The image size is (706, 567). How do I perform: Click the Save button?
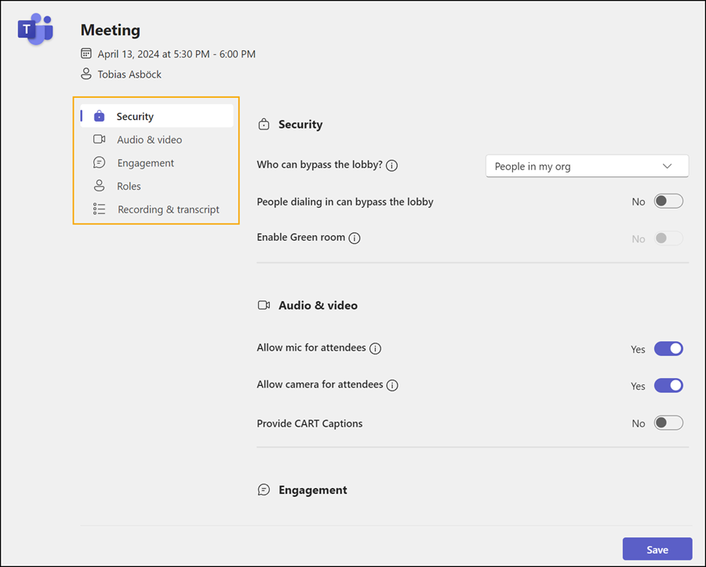click(x=657, y=550)
